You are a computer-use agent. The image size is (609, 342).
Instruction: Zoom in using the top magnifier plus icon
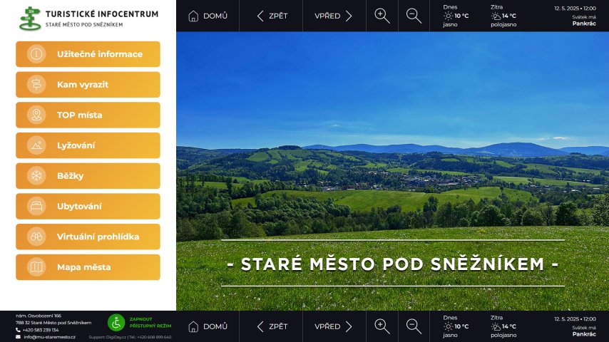point(382,16)
